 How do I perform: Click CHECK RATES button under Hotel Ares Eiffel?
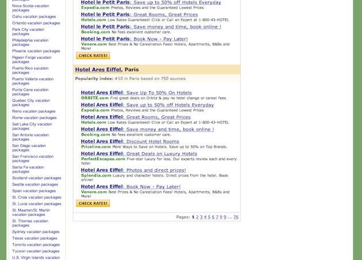point(93,204)
